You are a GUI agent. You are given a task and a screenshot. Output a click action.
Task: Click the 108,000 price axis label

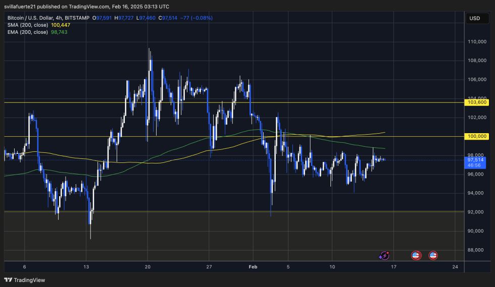477,61
